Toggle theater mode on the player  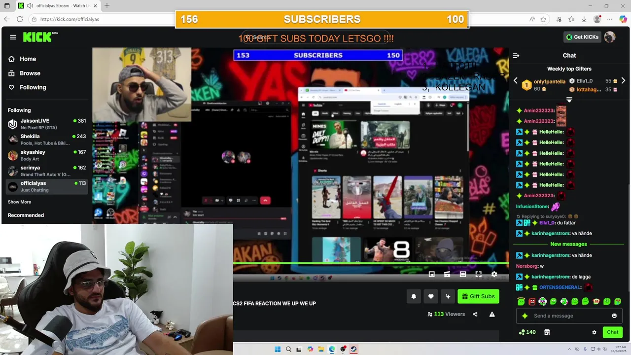(463, 274)
